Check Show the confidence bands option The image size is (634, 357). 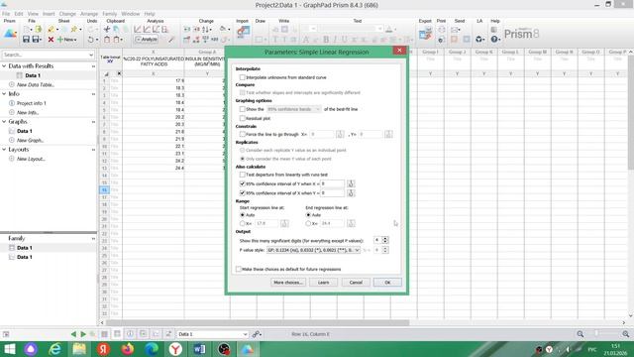click(x=242, y=109)
